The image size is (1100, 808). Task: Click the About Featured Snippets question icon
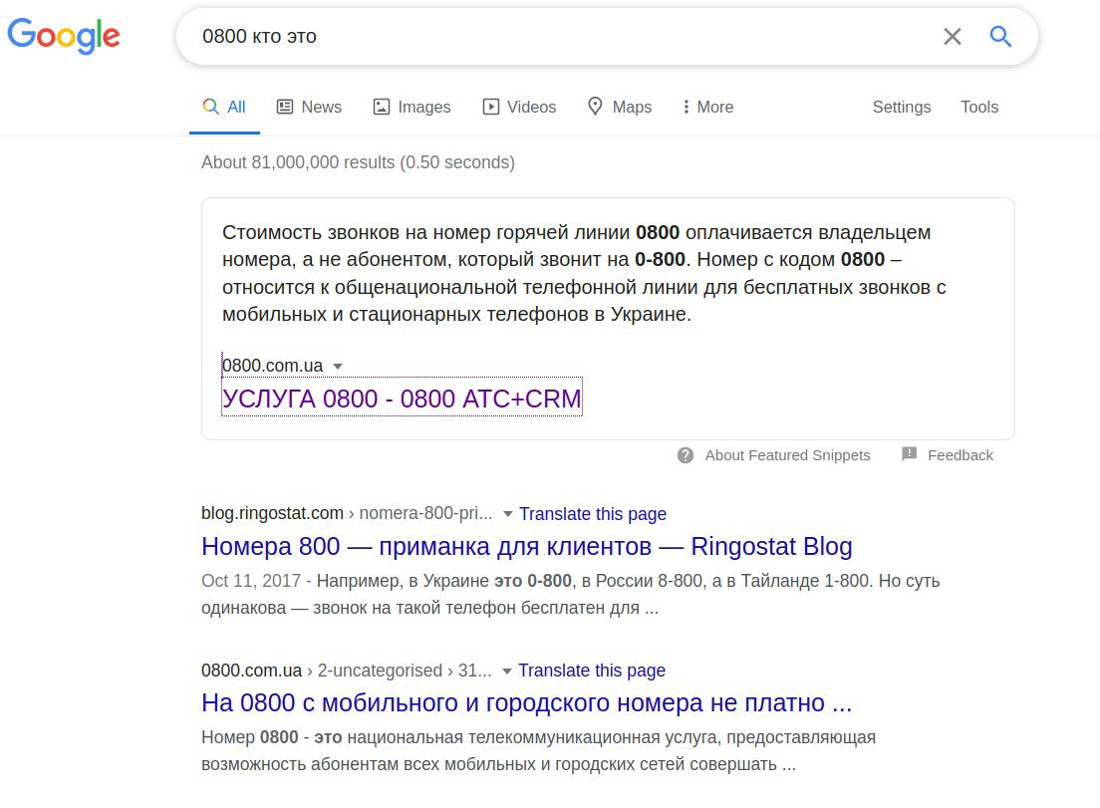click(686, 455)
